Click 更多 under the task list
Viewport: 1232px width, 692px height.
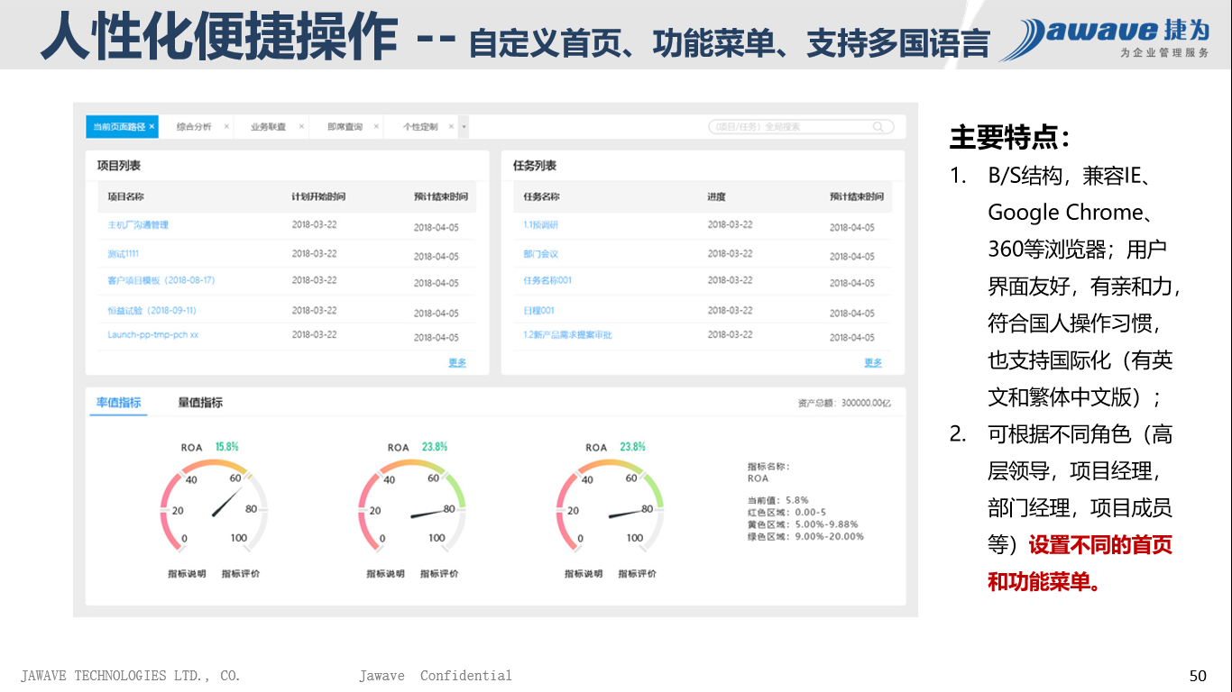[x=872, y=363]
